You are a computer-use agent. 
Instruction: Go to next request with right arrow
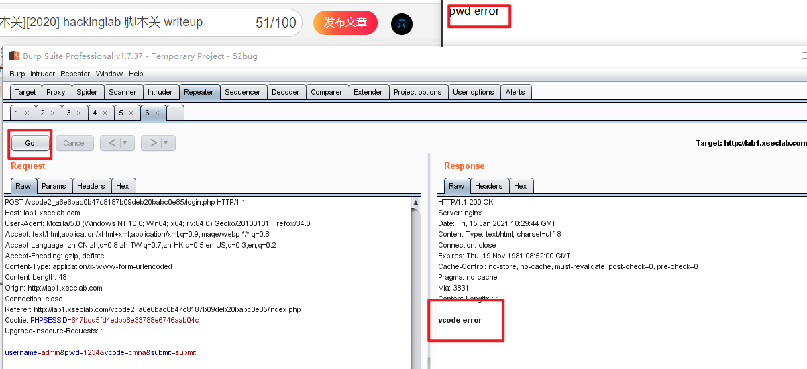[153, 143]
